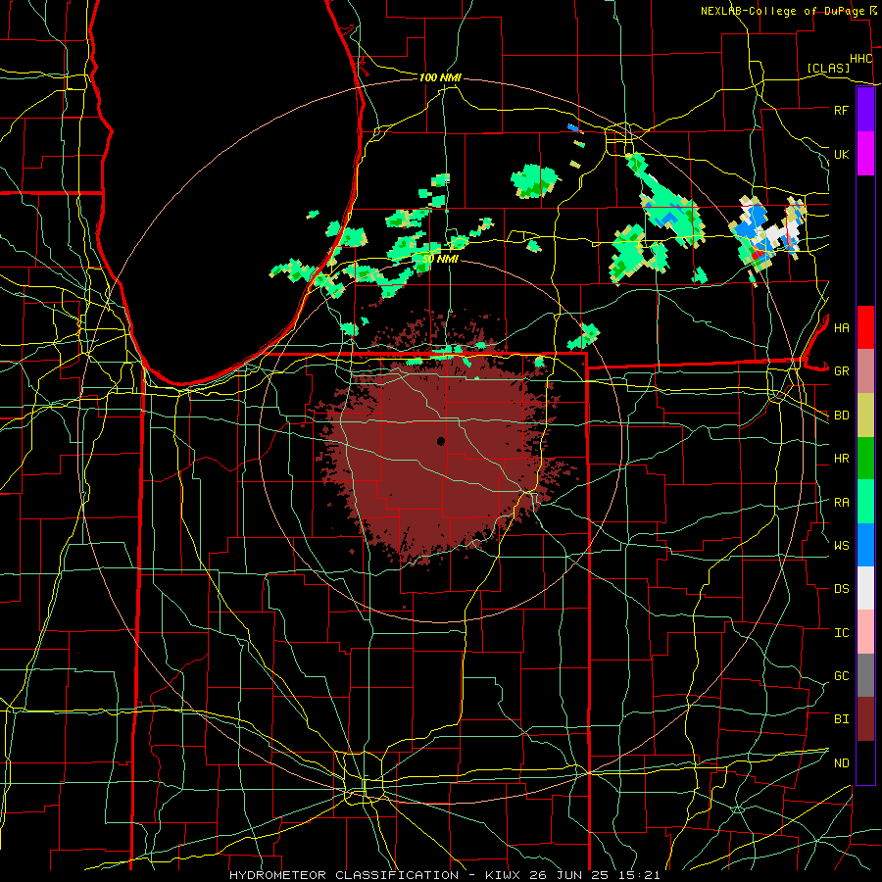Click the WS blue legend swatch
Viewport: 882px width, 882px height.
865,545
